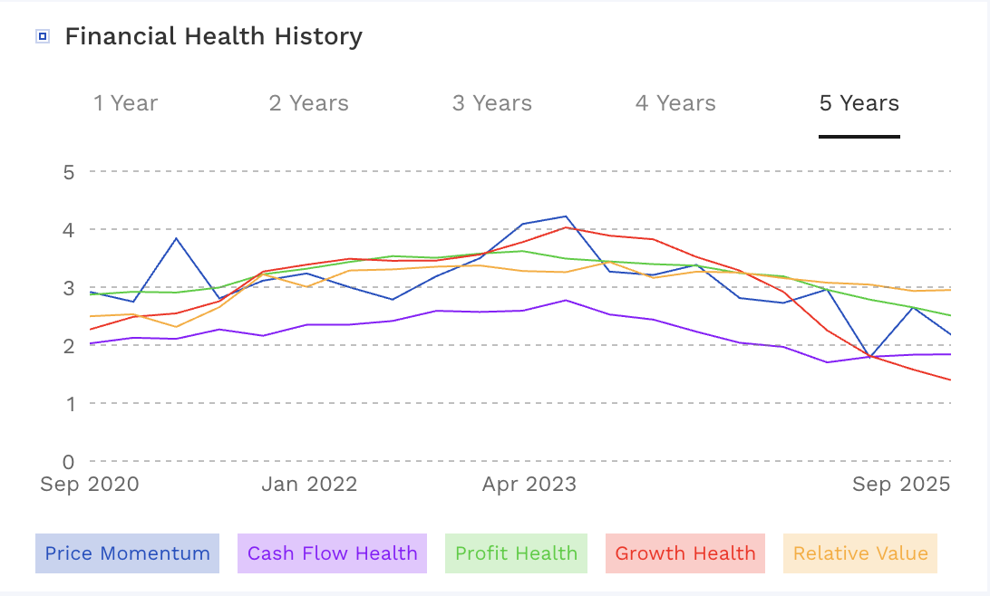Hide the Growth Health line
This screenshot has height=596, width=990.
[684, 553]
